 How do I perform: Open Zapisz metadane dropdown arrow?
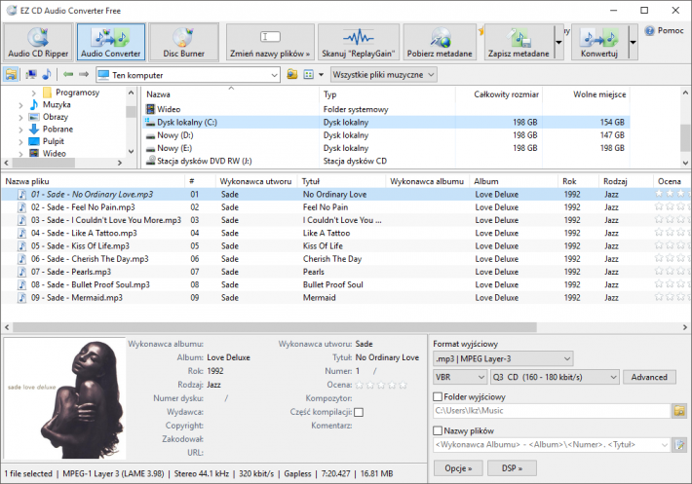tap(558, 42)
